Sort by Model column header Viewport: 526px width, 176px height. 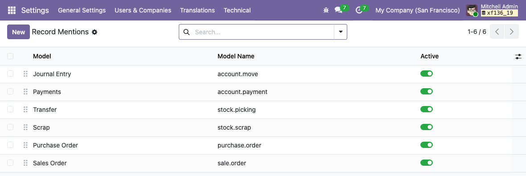[42, 56]
